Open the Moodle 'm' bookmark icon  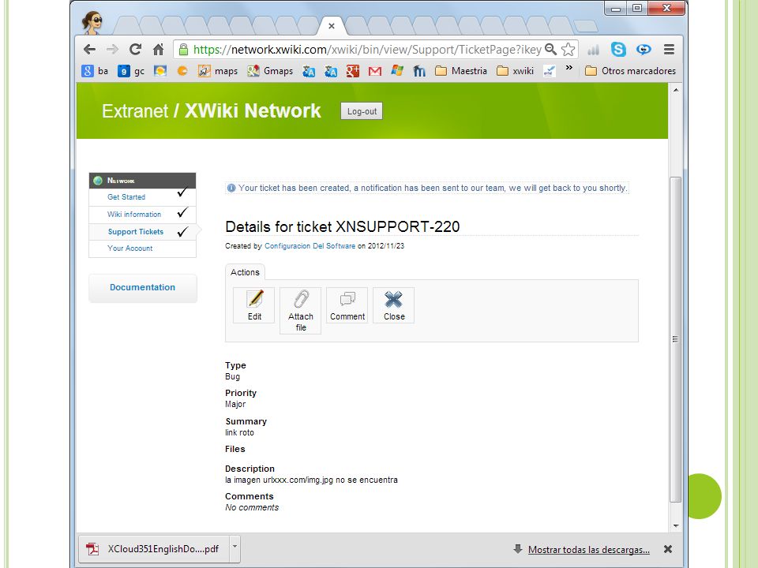coord(419,71)
